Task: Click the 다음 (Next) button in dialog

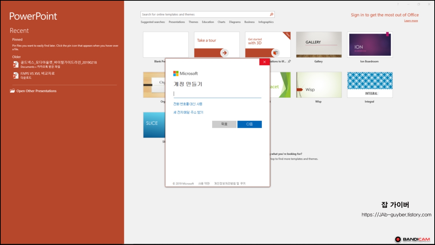Action: (249, 124)
